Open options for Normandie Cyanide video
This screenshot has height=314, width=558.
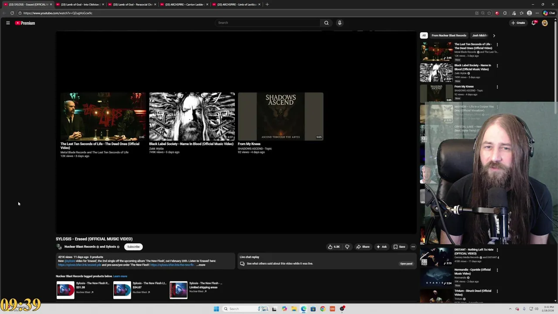[497, 270]
